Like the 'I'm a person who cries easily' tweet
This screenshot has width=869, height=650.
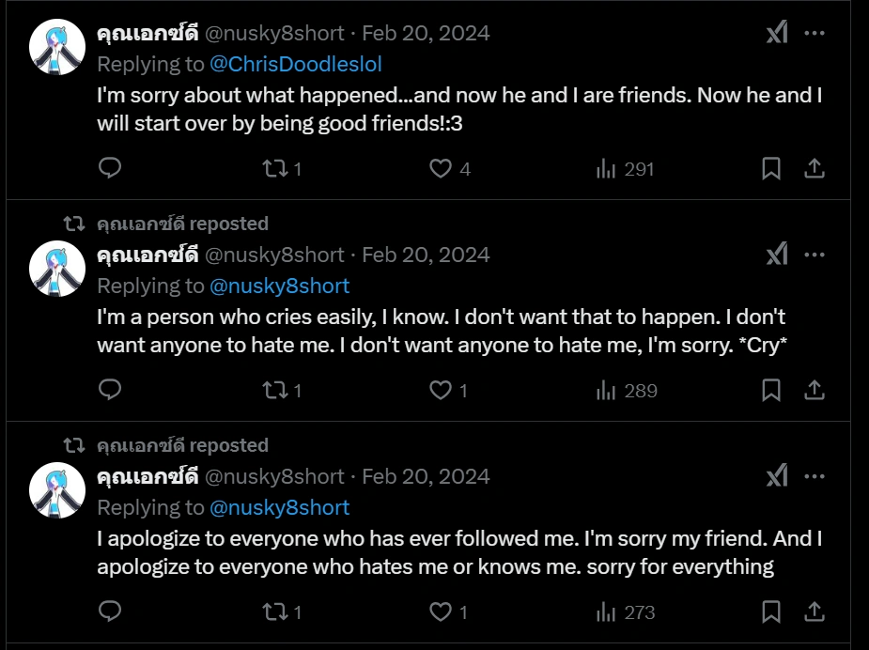pyautogui.click(x=441, y=390)
